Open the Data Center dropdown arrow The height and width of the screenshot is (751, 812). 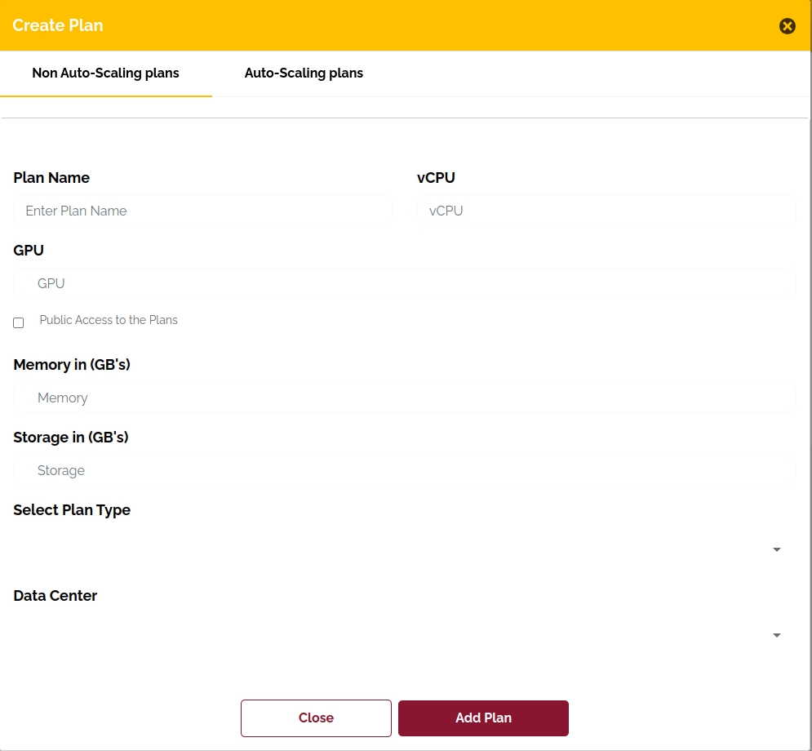[777, 636]
